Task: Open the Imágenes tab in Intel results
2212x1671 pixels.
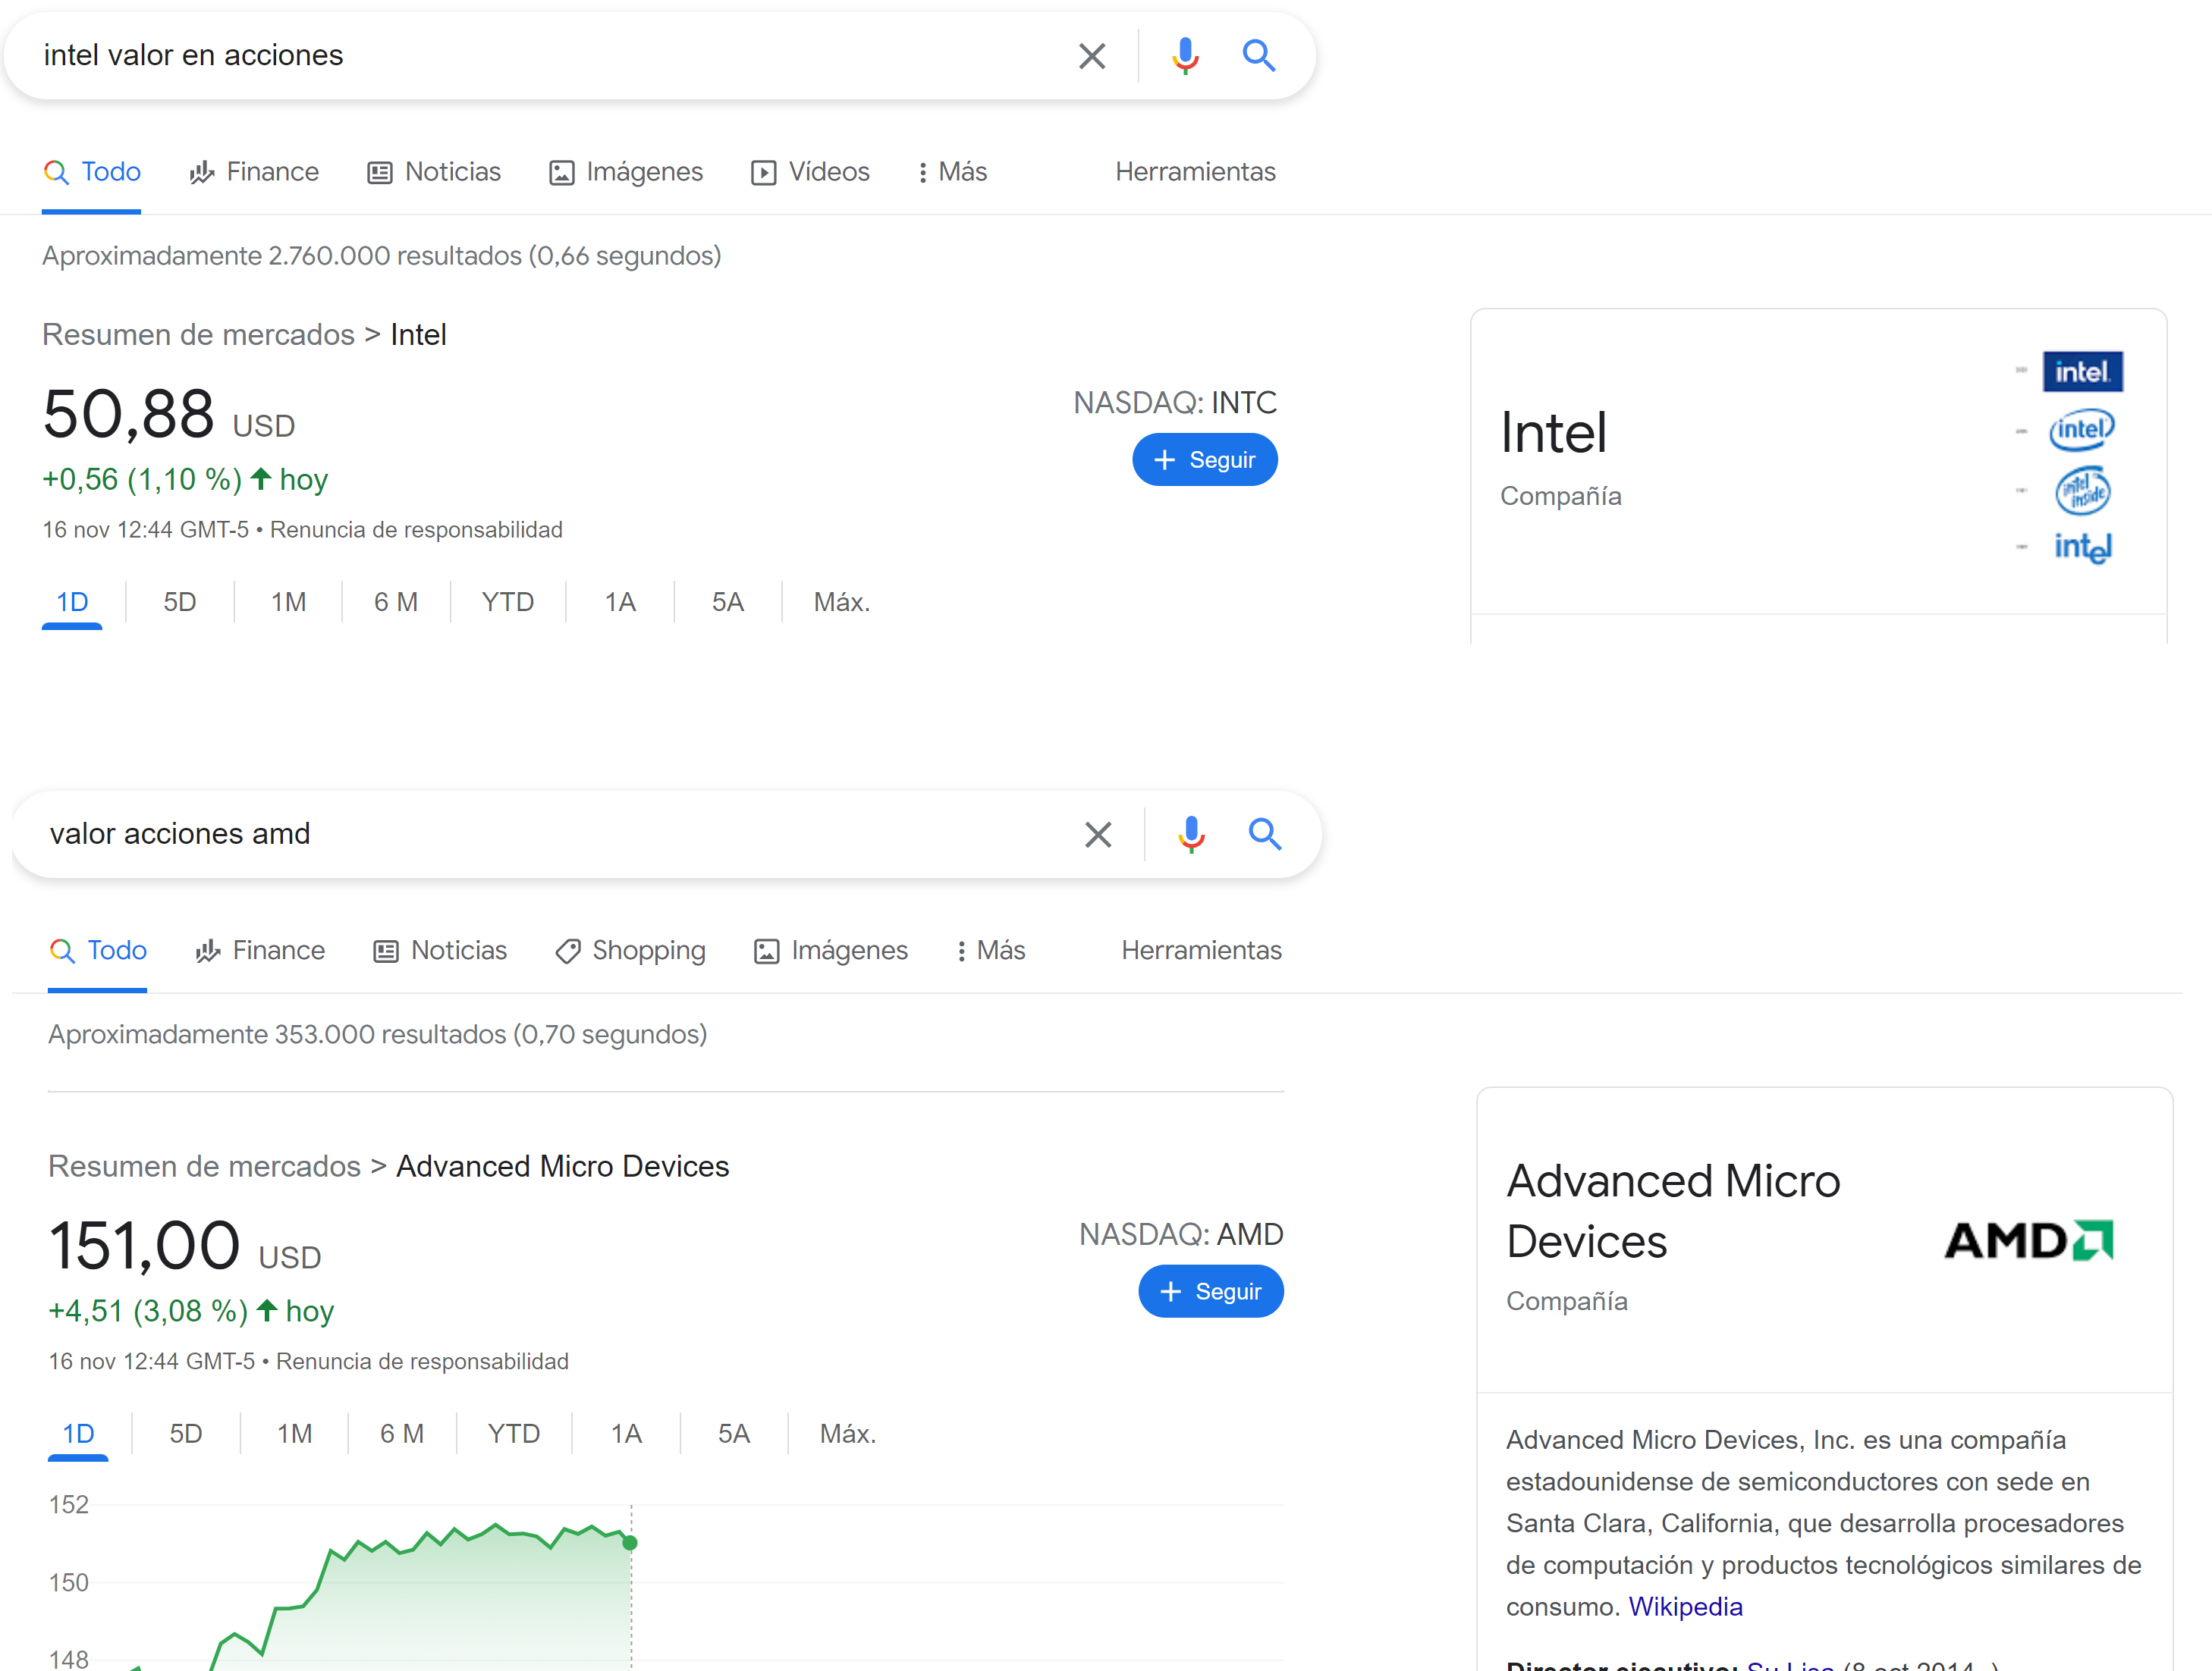Action: coord(626,172)
